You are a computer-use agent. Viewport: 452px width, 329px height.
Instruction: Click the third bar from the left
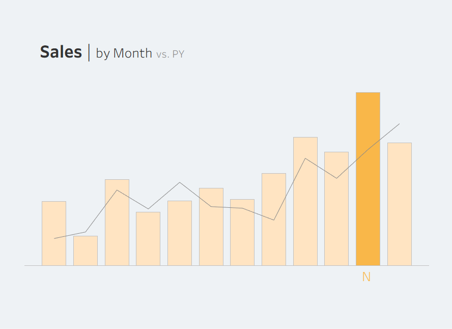tap(117, 223)
